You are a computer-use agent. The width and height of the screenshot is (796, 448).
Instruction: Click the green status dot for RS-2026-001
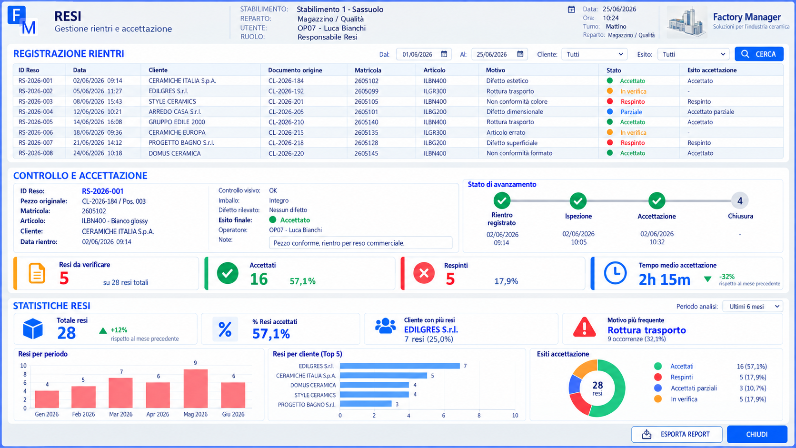pos(609,81)
